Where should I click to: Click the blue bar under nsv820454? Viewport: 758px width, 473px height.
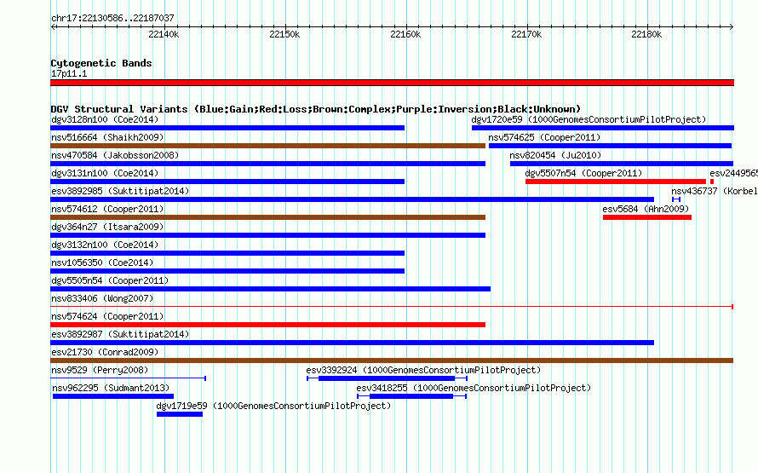[622, 164]
